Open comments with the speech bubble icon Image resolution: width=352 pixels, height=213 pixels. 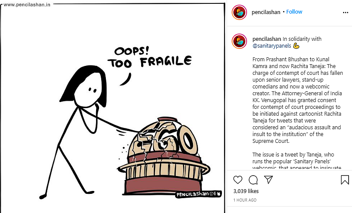[x=253, y=180]
